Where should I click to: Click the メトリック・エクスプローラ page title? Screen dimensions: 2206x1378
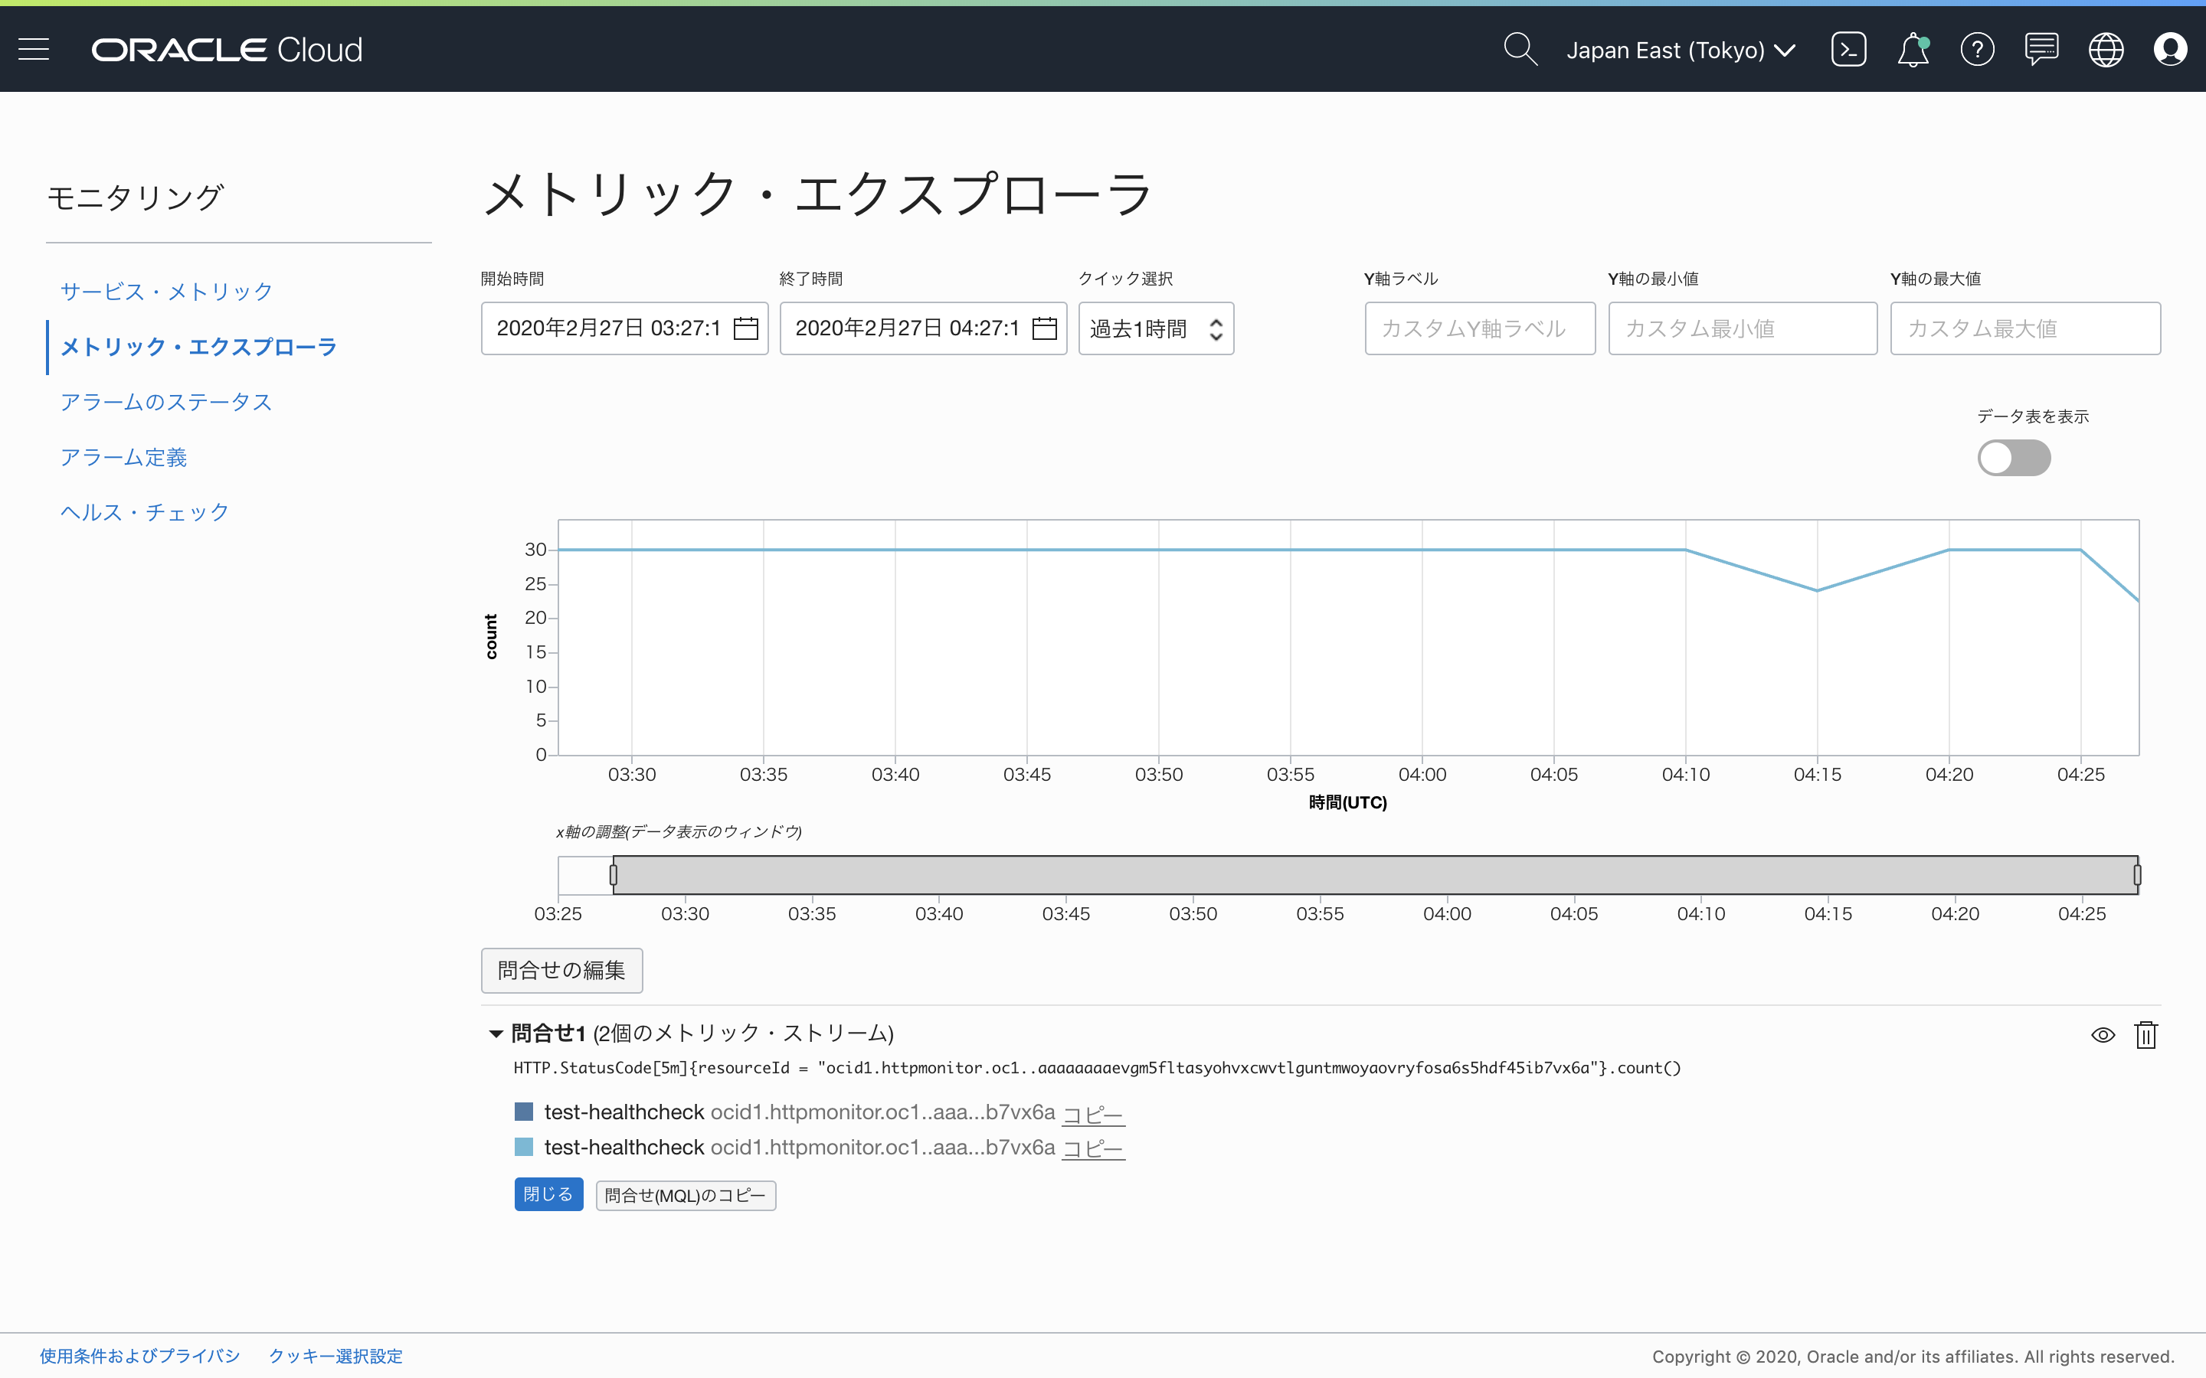817,194
